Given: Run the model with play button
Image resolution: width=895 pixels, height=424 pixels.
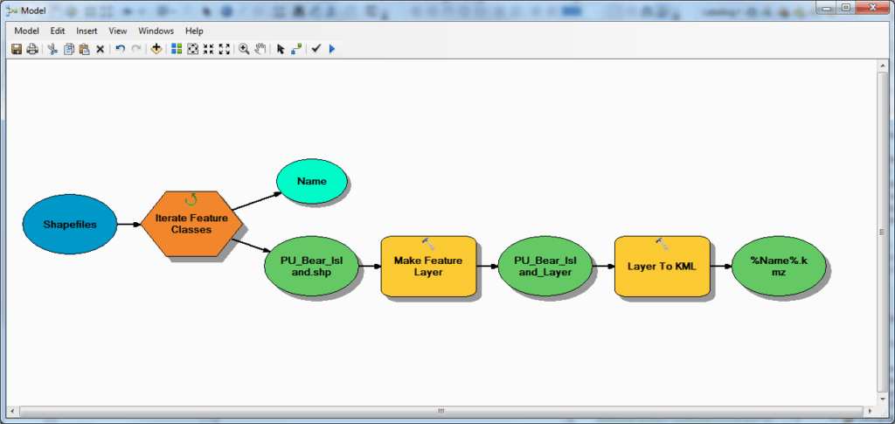Looking at the screenshot, I should pyautogui.click(x=332, y=49).
